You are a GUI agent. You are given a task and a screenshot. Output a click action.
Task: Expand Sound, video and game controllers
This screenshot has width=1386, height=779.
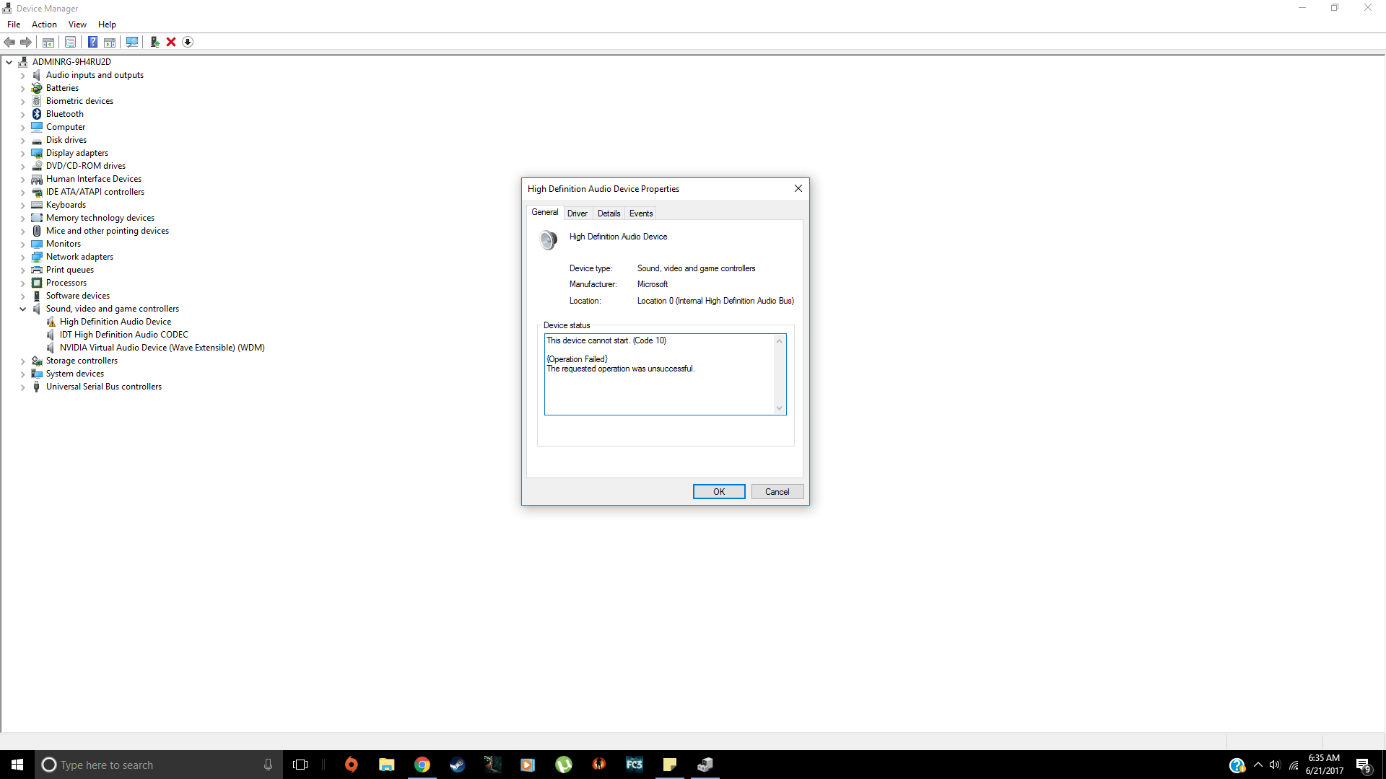(x=22, y=308)
